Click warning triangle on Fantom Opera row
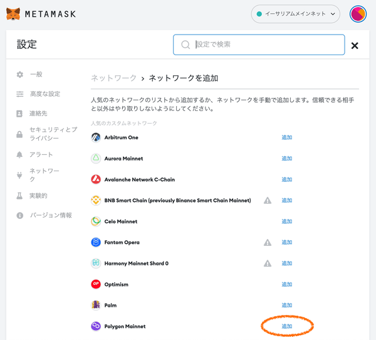 point(268,243)
